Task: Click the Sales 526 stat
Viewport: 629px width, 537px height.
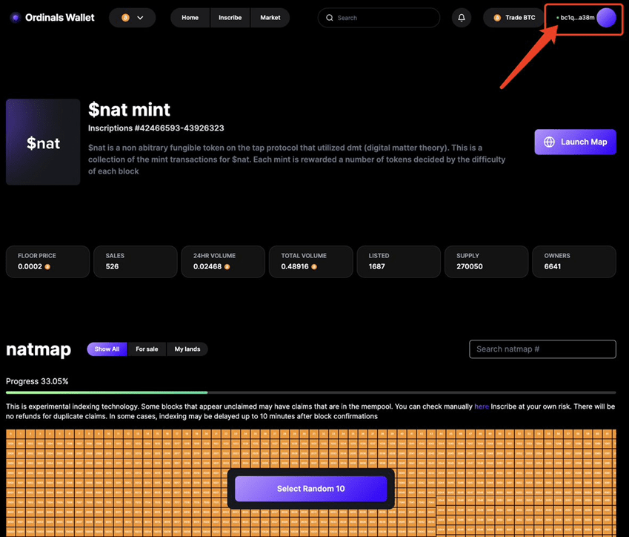Action: tap(135, 262)
